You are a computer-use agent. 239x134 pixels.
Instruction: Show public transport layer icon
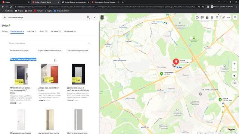212,17
